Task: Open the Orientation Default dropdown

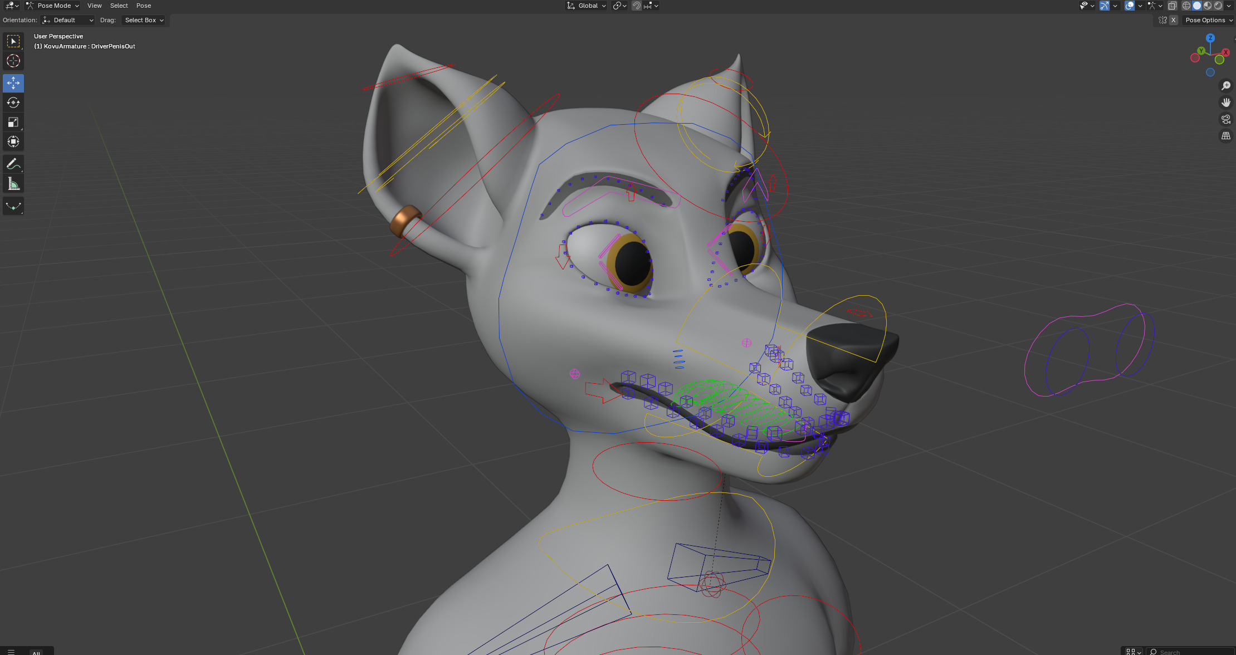Action: coord(68,20)
